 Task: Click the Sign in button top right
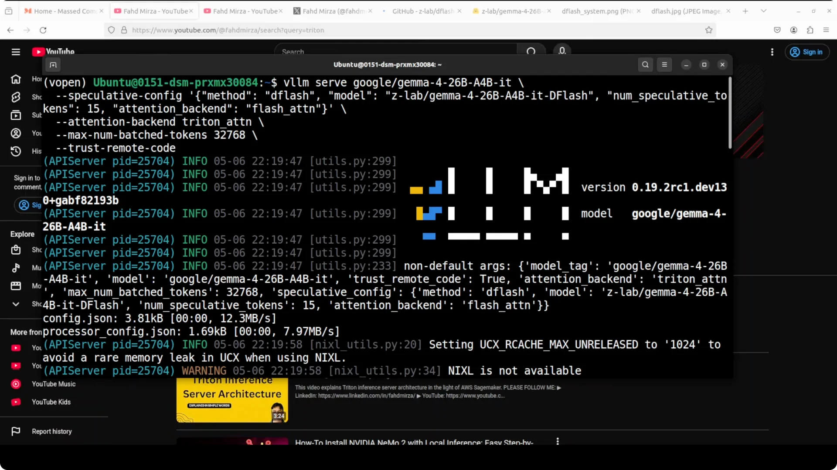click(807, 52)
